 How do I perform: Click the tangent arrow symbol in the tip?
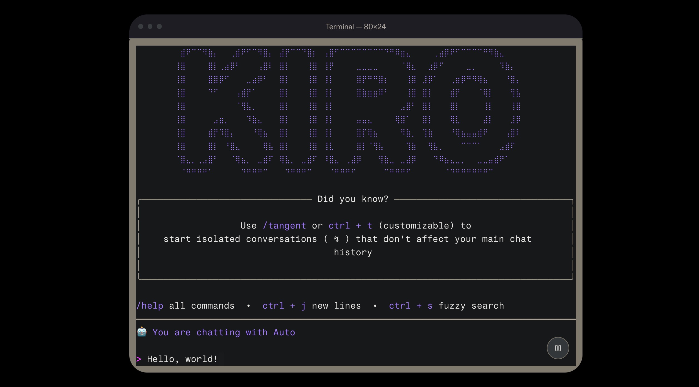(x=335, y=239)
